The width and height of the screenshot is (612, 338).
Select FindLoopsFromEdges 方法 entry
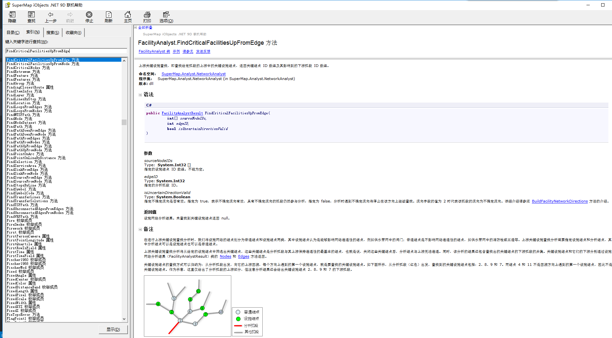tap(29, 107)
